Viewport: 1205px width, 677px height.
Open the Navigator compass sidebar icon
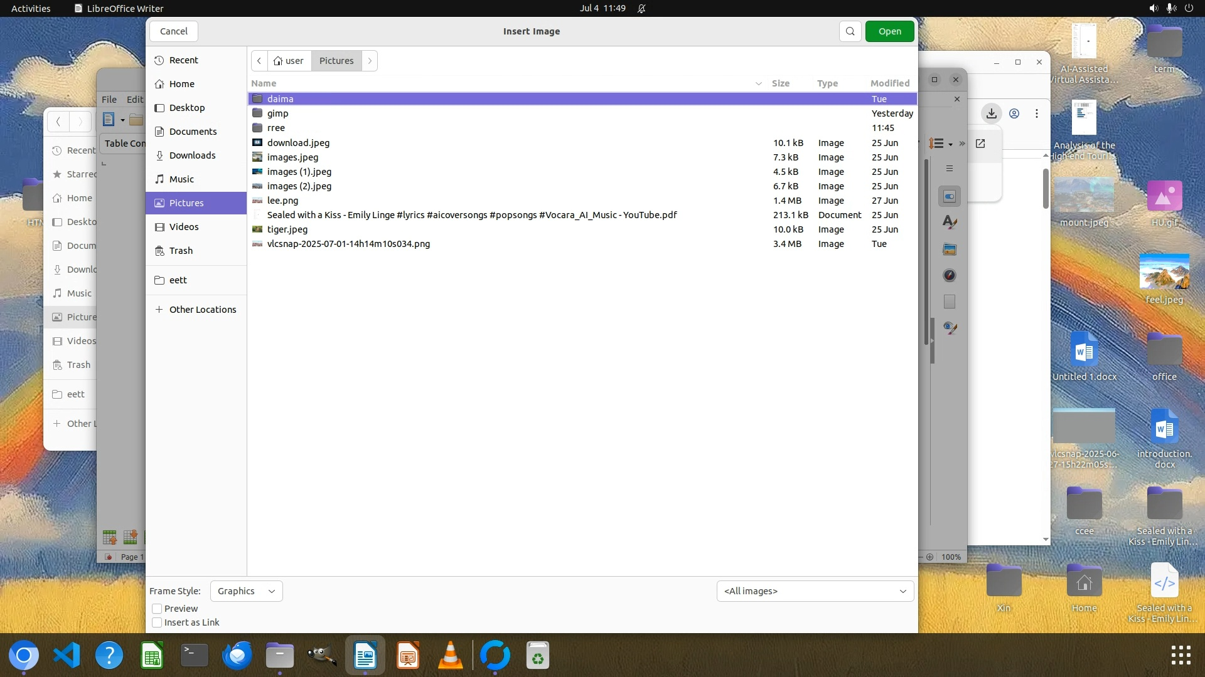pos(950,275)
